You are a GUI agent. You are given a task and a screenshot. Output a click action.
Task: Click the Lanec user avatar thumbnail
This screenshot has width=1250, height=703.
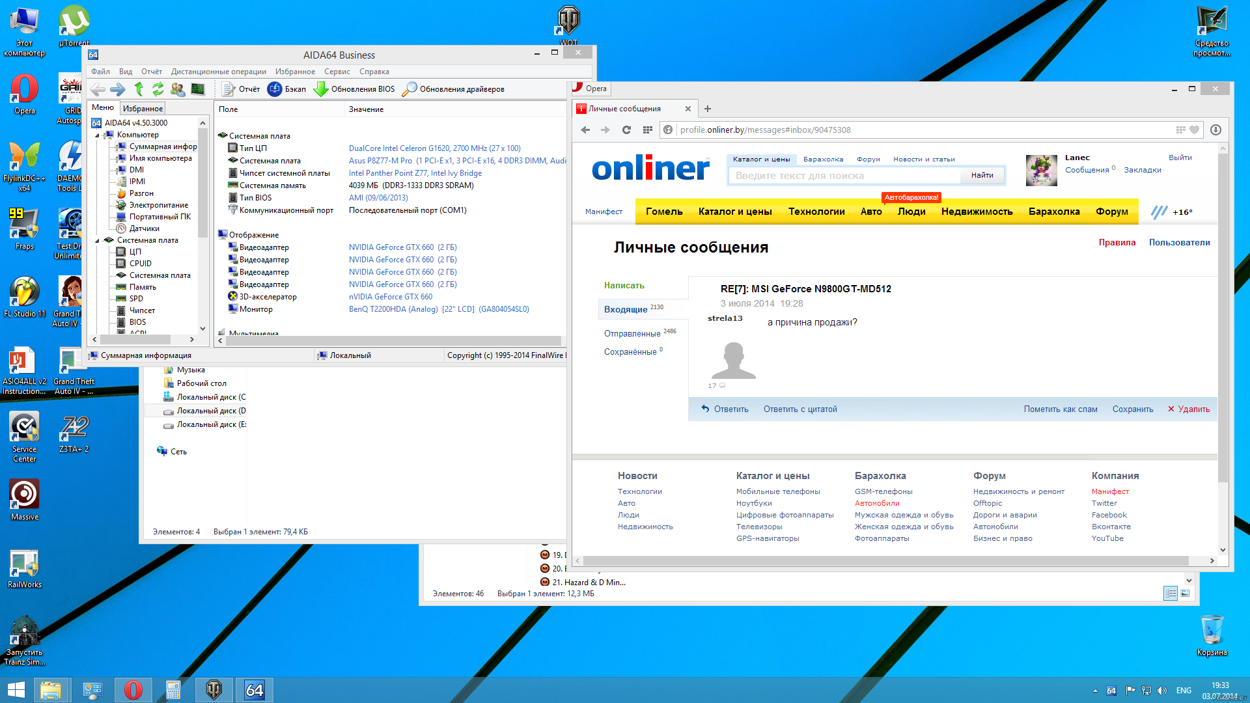click(1042, 171)
